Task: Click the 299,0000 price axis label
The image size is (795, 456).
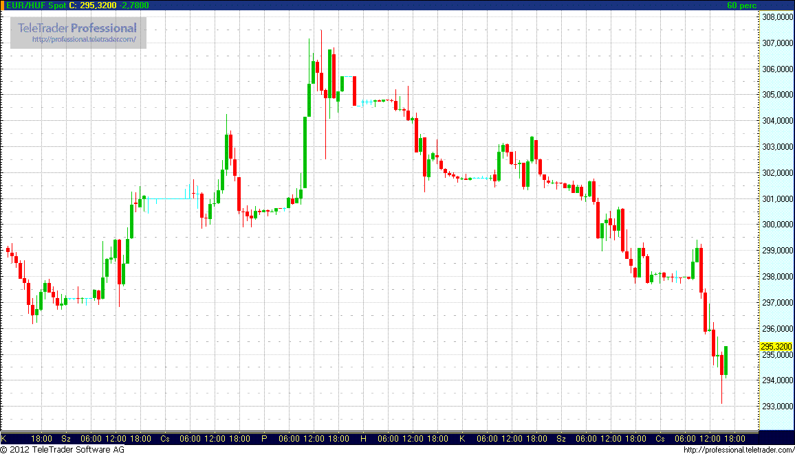Action: (x=777, y=250)
